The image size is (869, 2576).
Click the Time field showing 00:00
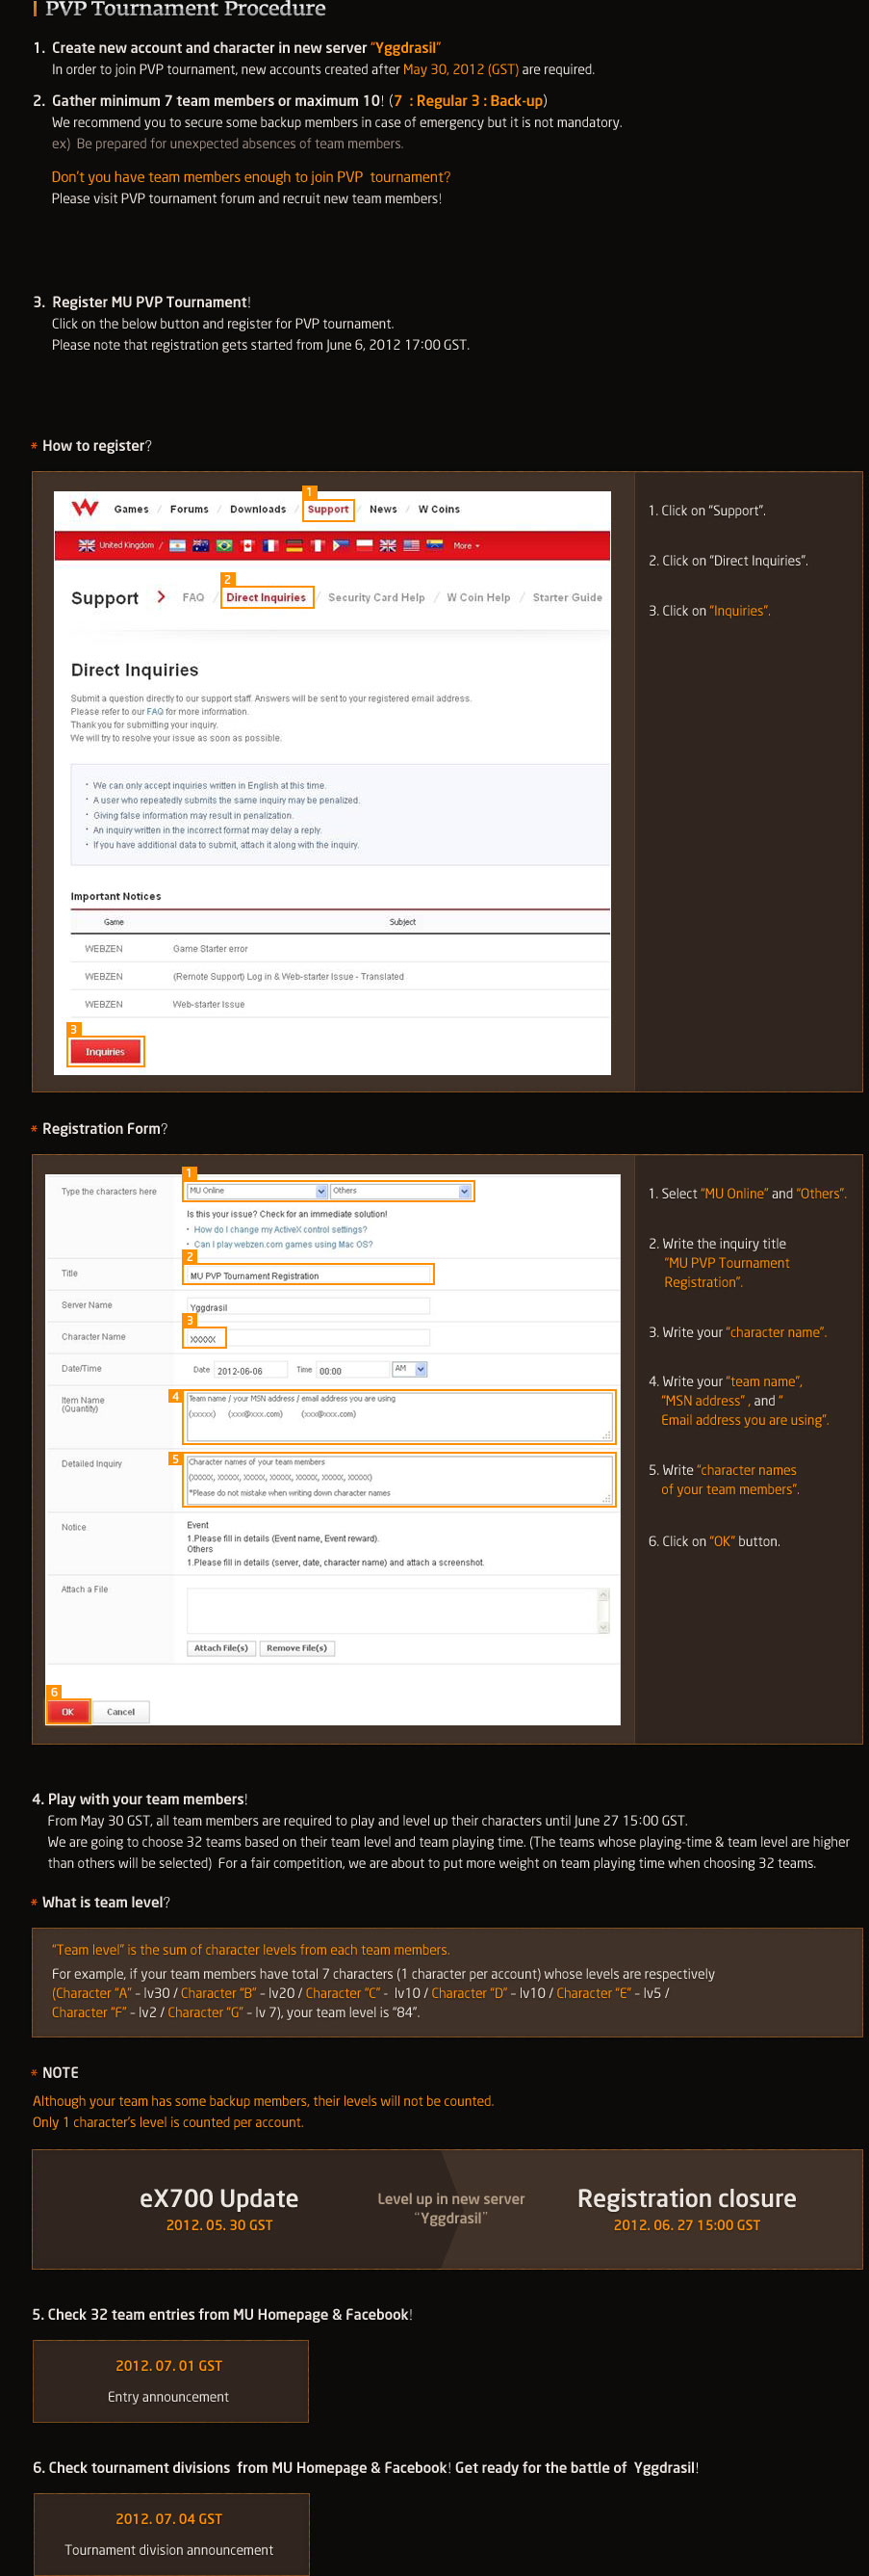[352, 1370]
